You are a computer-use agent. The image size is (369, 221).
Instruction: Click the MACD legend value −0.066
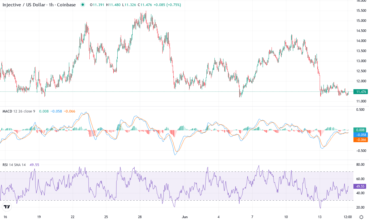pyautogui.click(x=69, y=111)
